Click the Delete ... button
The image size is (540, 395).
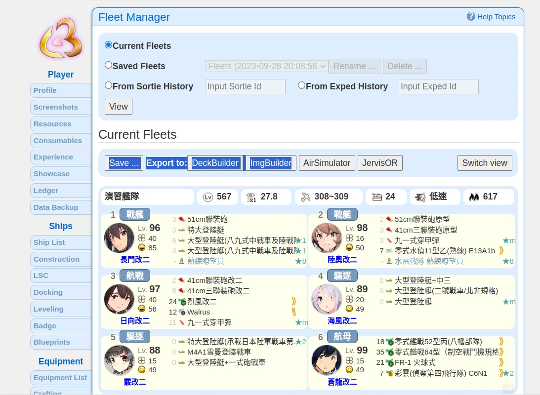405,66
